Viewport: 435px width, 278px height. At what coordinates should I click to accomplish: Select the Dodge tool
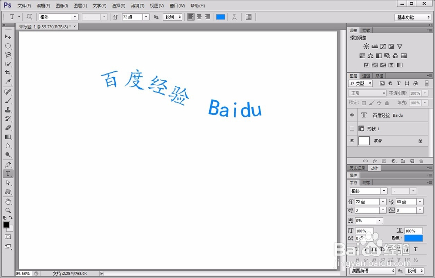tap(8, 155)
